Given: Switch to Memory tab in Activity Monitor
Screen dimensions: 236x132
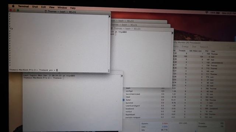Looking at the screenshot, I should [176, 47].
